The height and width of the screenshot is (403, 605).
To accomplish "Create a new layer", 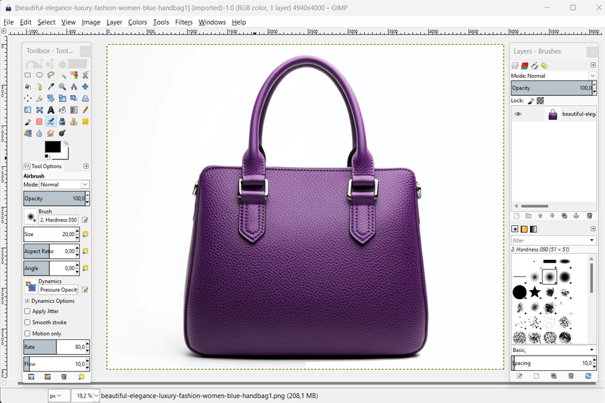I will [x=516, y=216].
